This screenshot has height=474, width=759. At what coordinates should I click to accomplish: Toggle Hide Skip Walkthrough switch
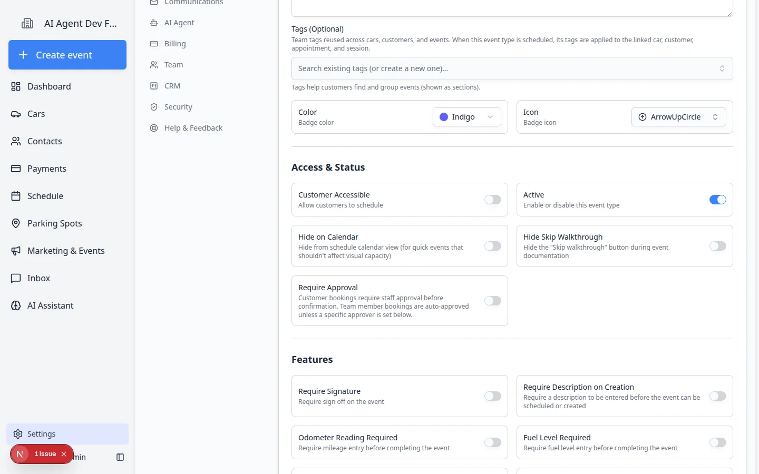click(718, 246)
